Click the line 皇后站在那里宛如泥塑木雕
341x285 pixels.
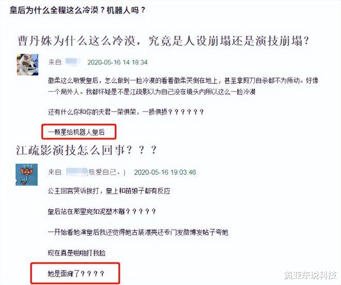102,211
